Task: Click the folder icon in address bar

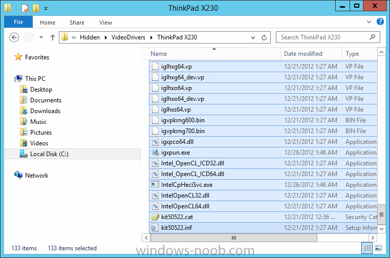Action: (64, 37)
